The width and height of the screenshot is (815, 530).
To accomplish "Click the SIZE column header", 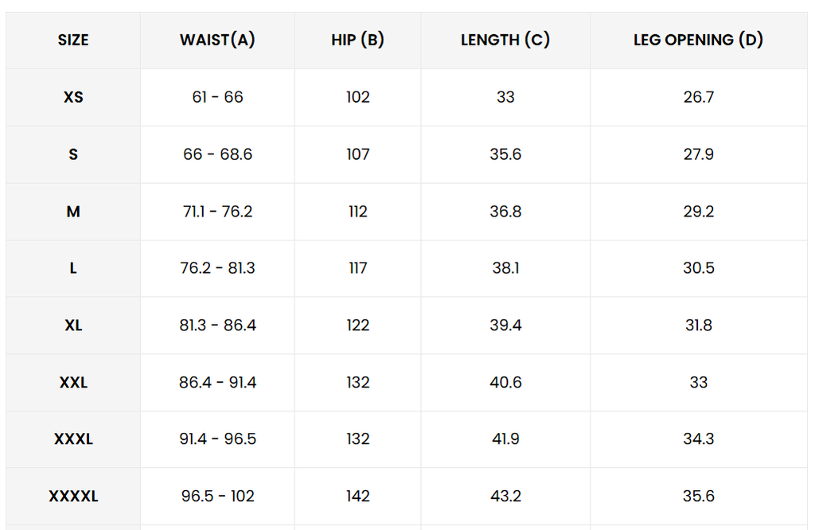I will pyautogui.click(x=73, y=40).
